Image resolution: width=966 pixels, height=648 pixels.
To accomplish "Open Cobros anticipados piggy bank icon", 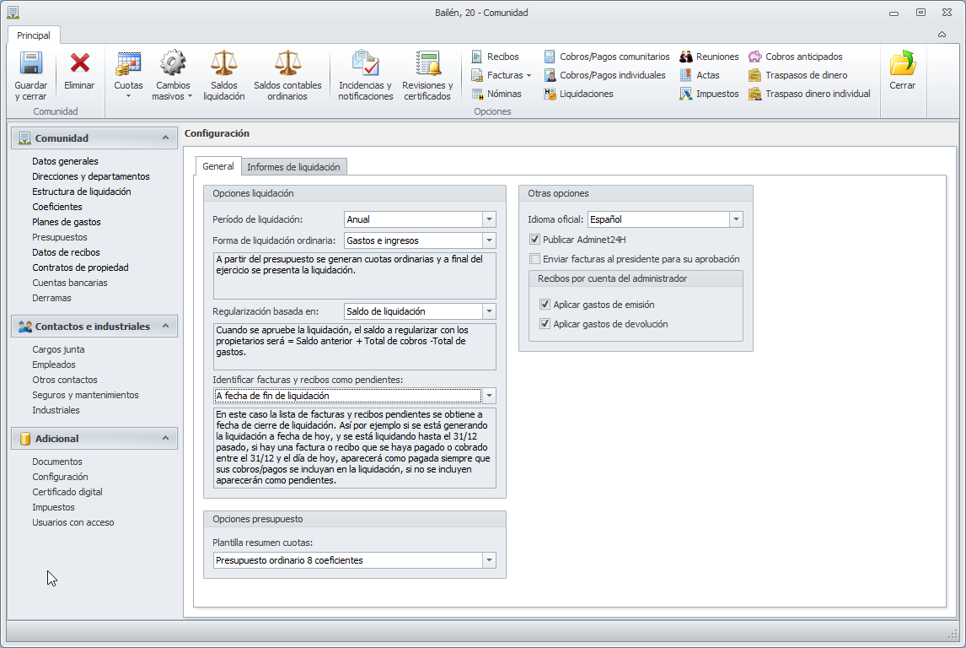I will coord(754,57).
